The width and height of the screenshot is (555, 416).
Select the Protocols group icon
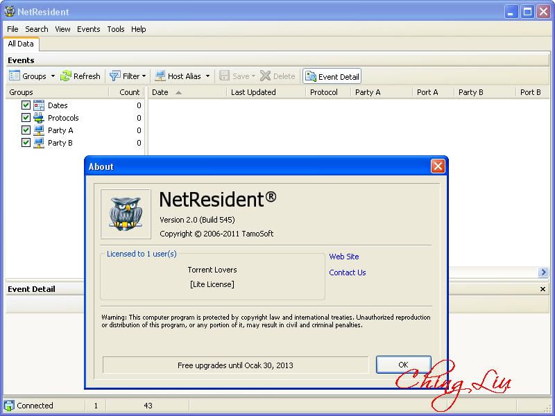(x=39, y=118)
